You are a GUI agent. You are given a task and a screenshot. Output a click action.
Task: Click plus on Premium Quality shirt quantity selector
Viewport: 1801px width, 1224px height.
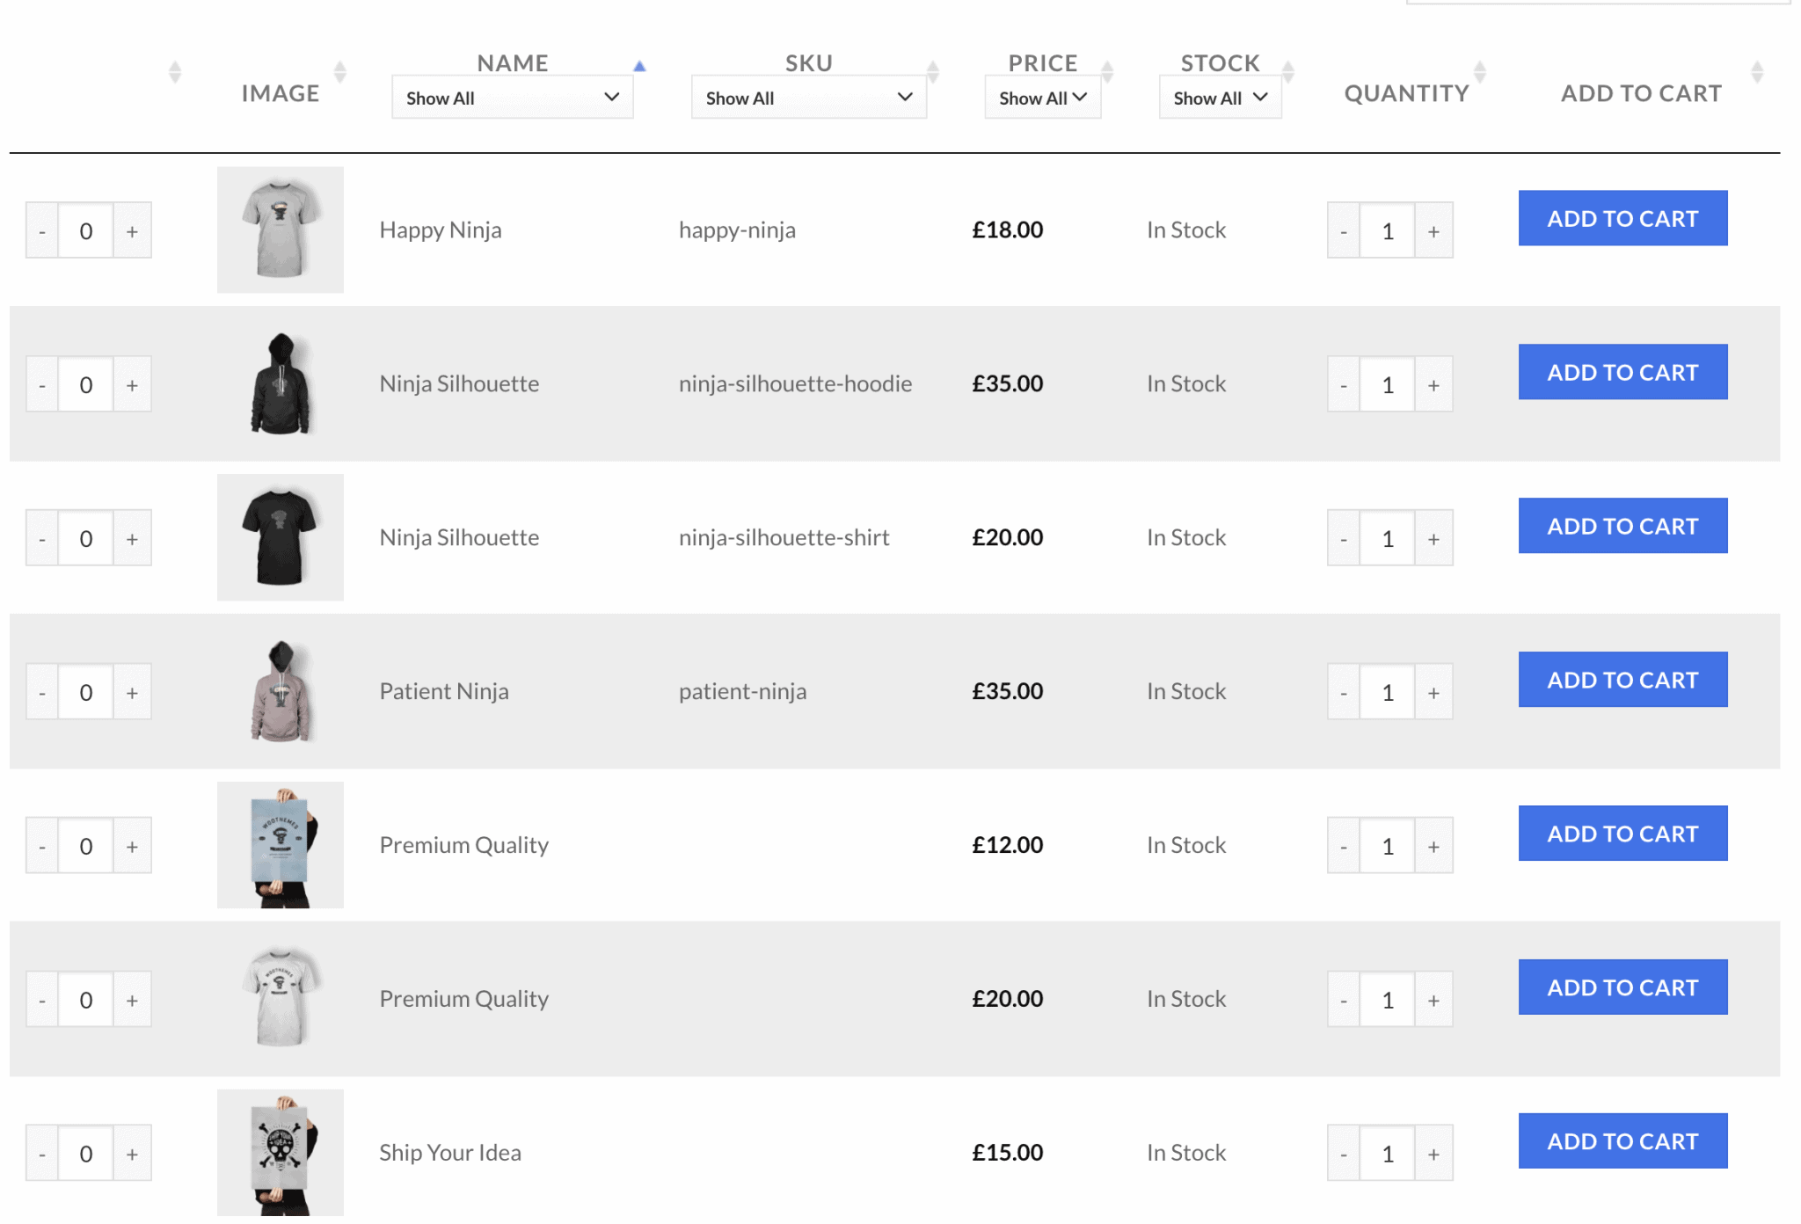point(1433,999)
